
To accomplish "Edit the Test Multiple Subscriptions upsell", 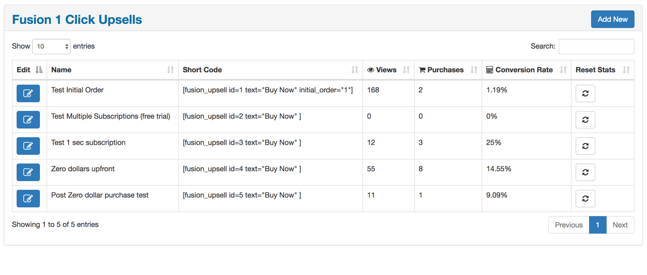I will coord(28,120).
